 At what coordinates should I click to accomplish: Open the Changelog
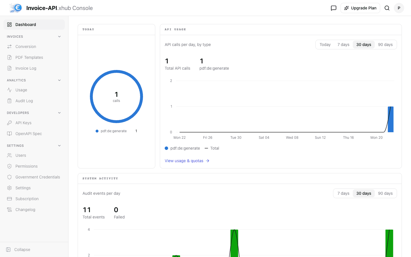pyautogui.click(x=34, y=210)
